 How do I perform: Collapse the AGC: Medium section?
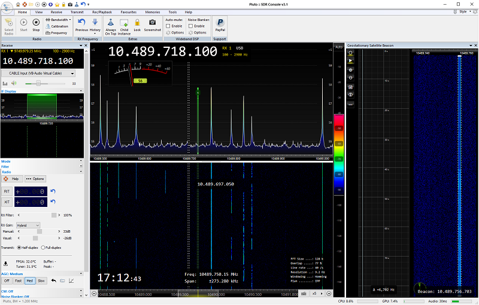81,273
